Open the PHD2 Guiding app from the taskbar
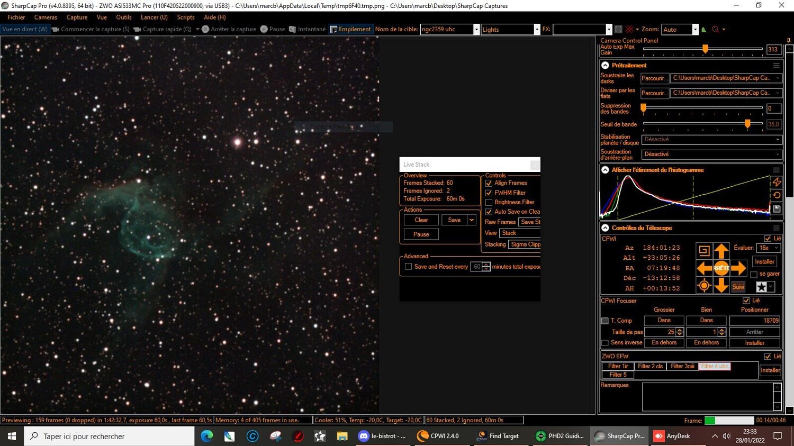This screenshot has width=794, height=446. click(560, 435)
